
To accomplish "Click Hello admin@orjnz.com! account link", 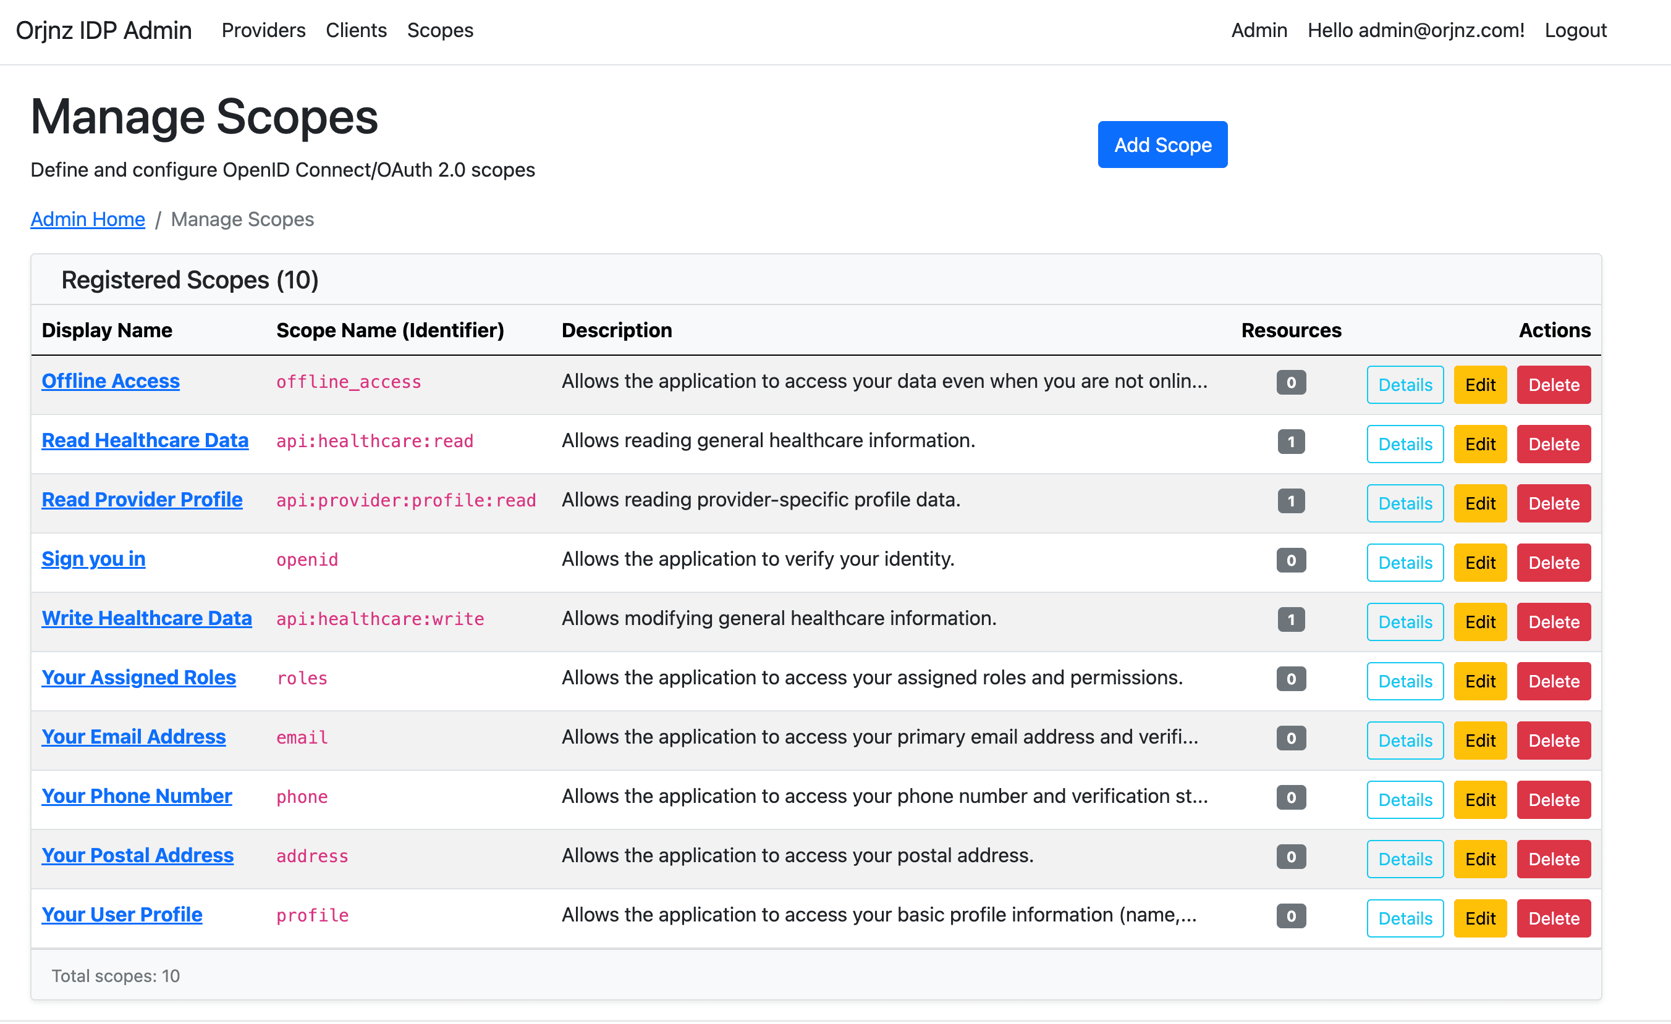I will tap(1415, 30).
